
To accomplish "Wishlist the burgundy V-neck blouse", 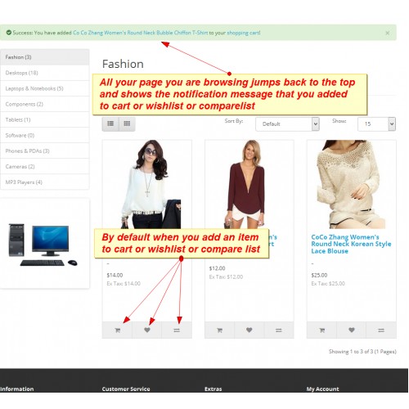I will [x=249, y=330].
